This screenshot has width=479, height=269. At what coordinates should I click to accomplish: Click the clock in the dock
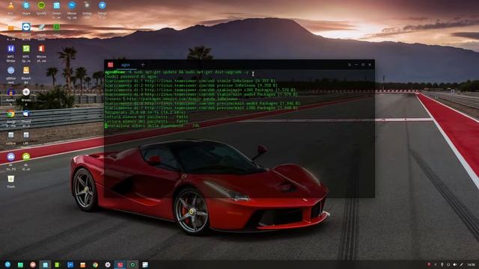(471, 265)
